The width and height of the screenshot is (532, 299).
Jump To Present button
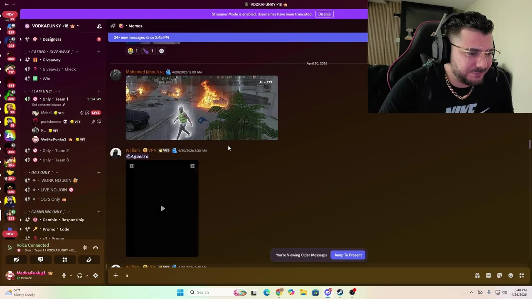[348, 255]
